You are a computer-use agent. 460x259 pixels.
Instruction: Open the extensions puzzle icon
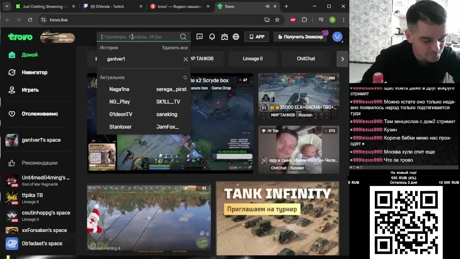pyautogui.click(x=304, y=20)
